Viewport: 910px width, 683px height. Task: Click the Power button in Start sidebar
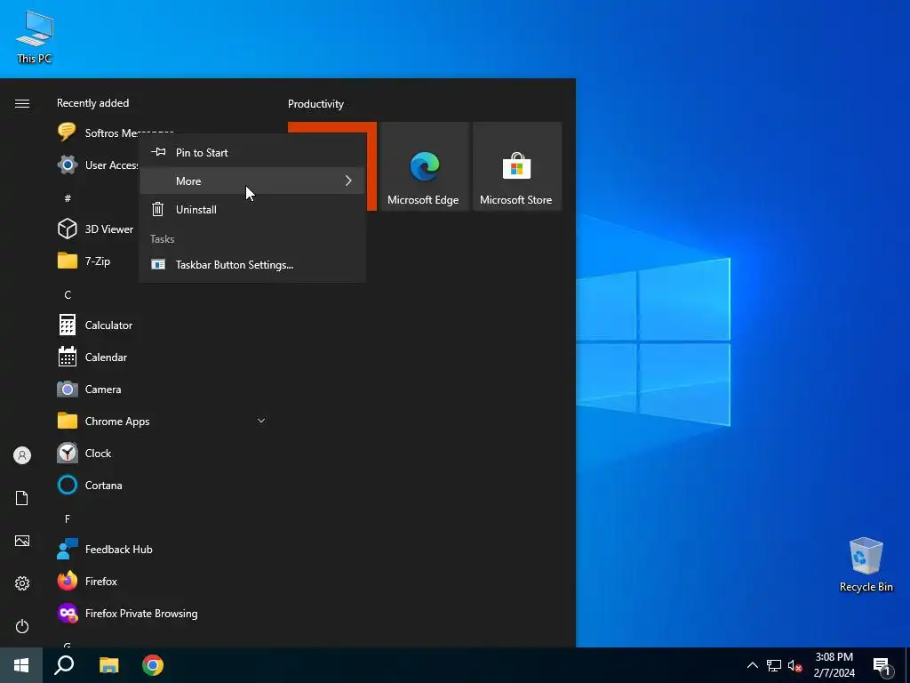tap(22, 626)
